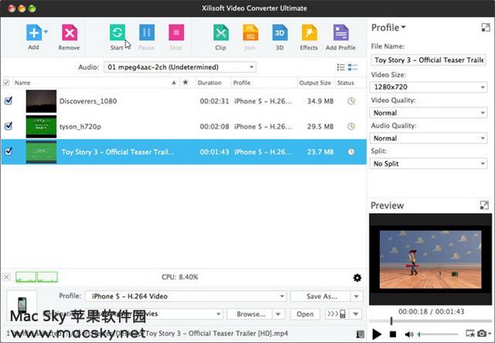The width and height of the screenshot is (495, 343).
Task: Open the Effects tool
Action: [x=309, y=33]
